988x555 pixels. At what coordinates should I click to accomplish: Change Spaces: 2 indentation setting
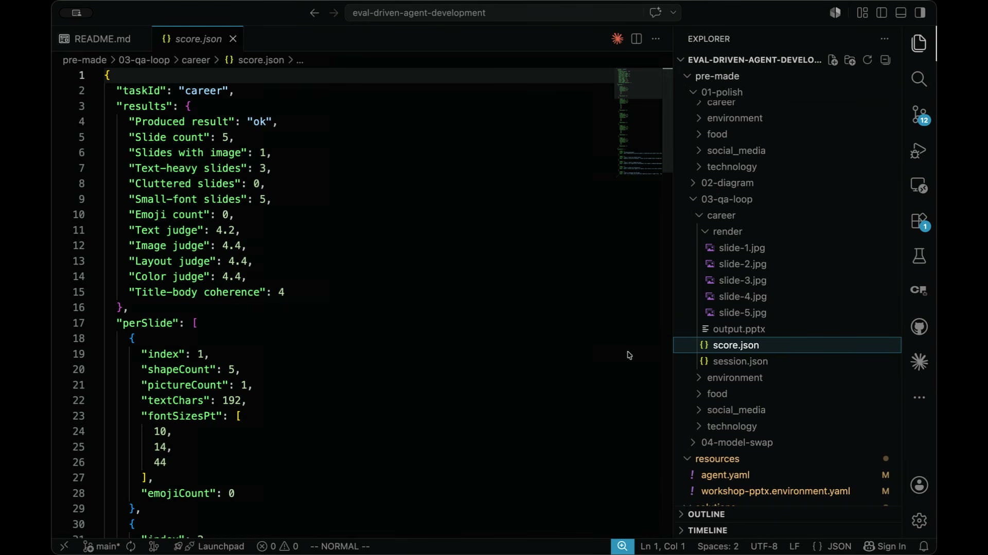click(718, 546)
